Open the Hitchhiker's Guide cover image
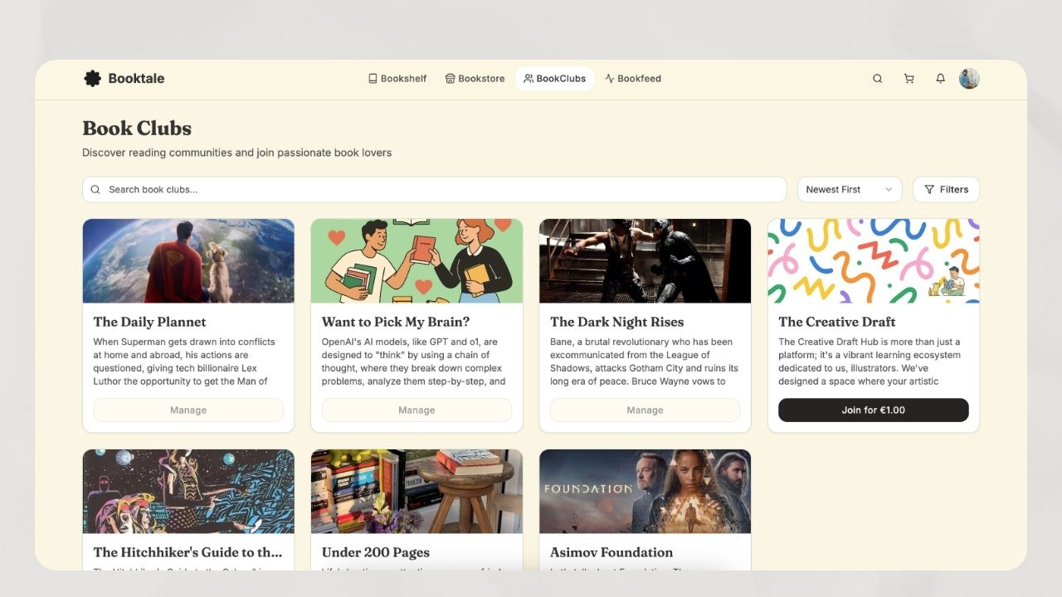The height and width of the screenshot is (597, 1062). [188, 492]
